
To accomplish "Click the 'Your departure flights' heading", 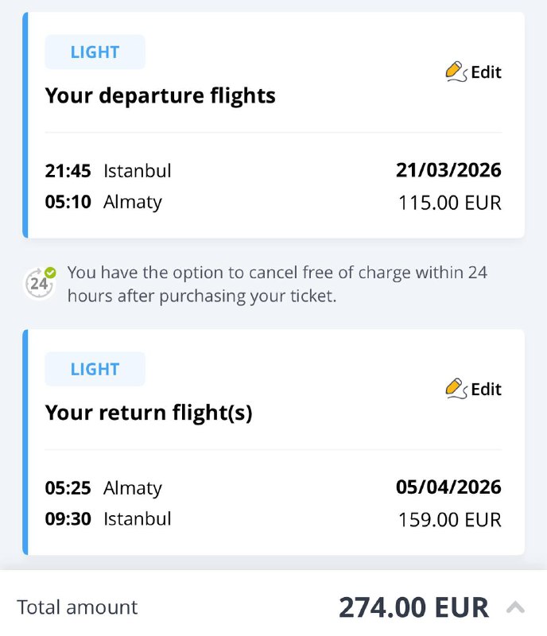I will coord(161,96).
